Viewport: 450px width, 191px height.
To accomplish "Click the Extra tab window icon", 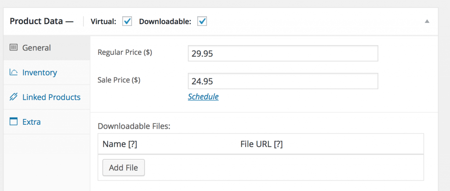I will click(x=14, y=122).
